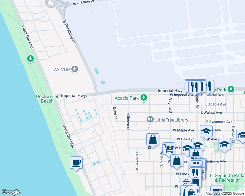245x196 pixels.
Task: Open the school marker left of W Oak Ave cluster
Action: (x=187, y=148)
